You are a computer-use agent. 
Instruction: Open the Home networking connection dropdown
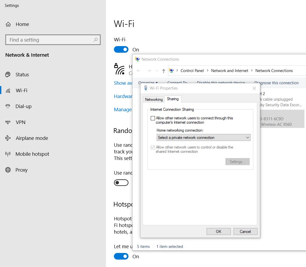pos(203,137)
